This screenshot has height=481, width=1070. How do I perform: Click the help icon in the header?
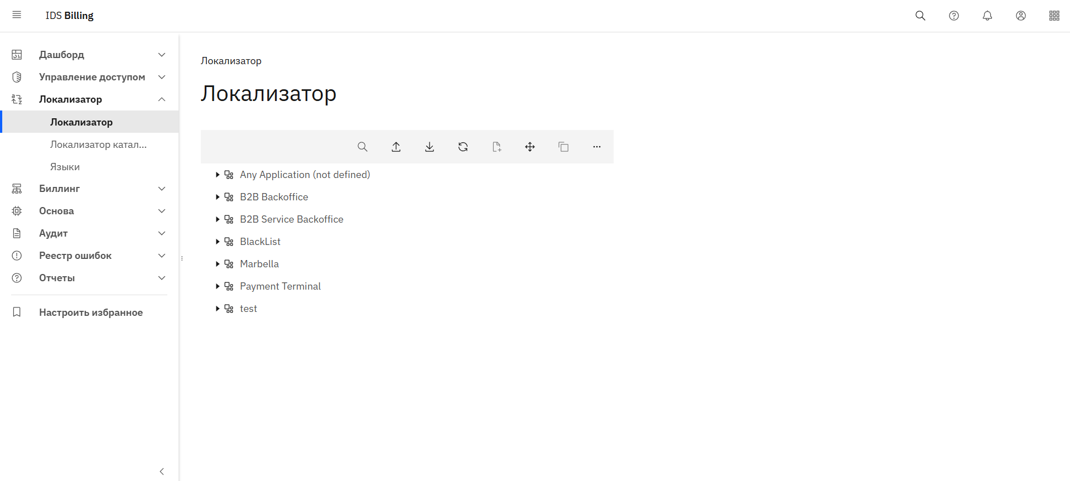point(954,16)
